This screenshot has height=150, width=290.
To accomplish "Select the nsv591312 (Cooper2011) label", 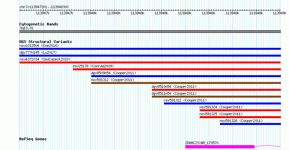I will 112,80.
